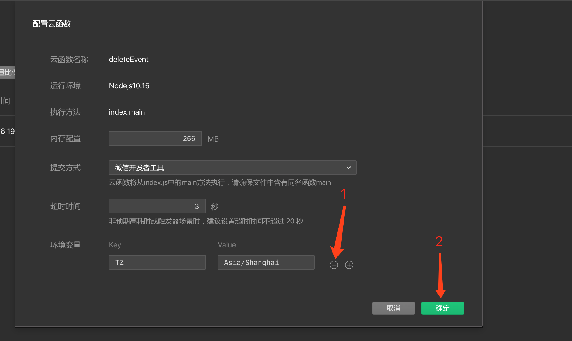The image size is (572, 341).
Task: Click the Nodejs10.15 runtime value
Action: coord(129,86)
